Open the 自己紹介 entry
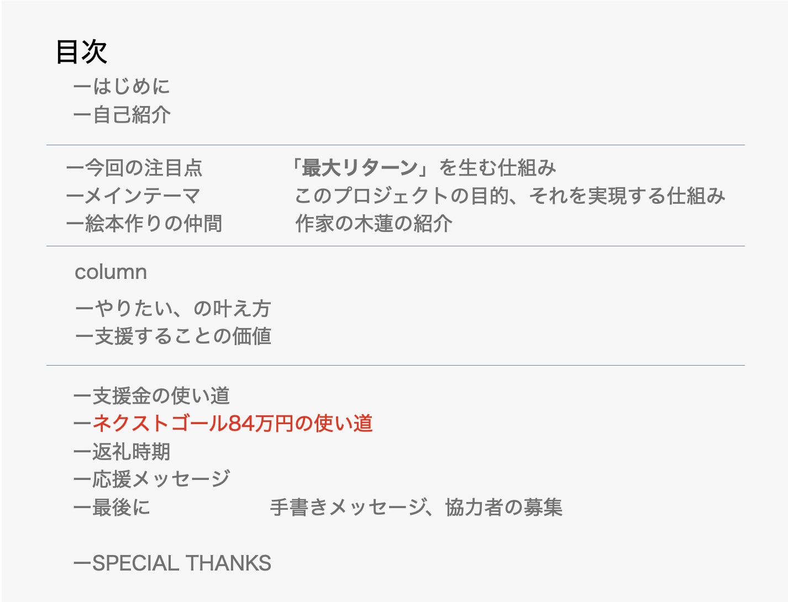The width and height of the screenshot is (788, 602). click(122, 115)
